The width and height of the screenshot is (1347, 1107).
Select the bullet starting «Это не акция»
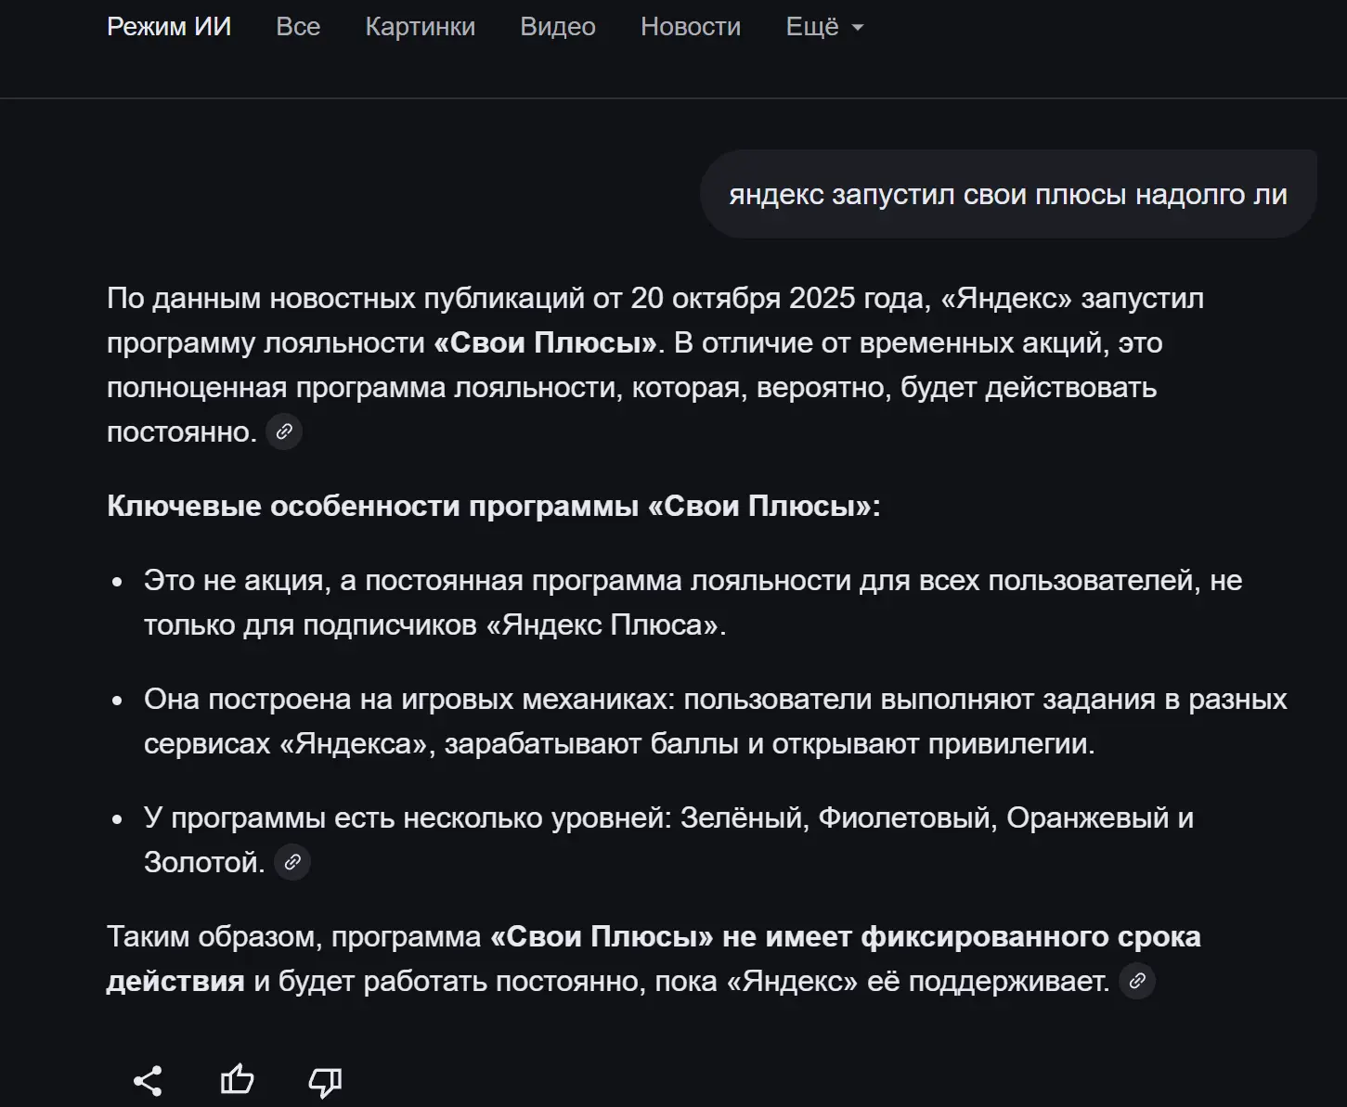693,602
